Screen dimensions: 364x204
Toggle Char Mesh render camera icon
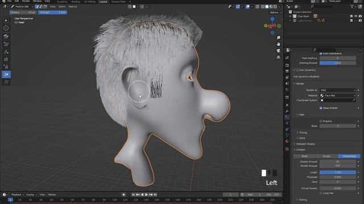360,16
